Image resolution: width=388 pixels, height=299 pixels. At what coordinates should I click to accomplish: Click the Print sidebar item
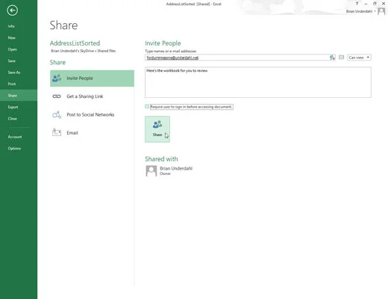coord(12,84)
